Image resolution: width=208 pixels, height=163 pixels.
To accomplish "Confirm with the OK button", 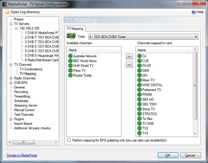I will [168, 155].
